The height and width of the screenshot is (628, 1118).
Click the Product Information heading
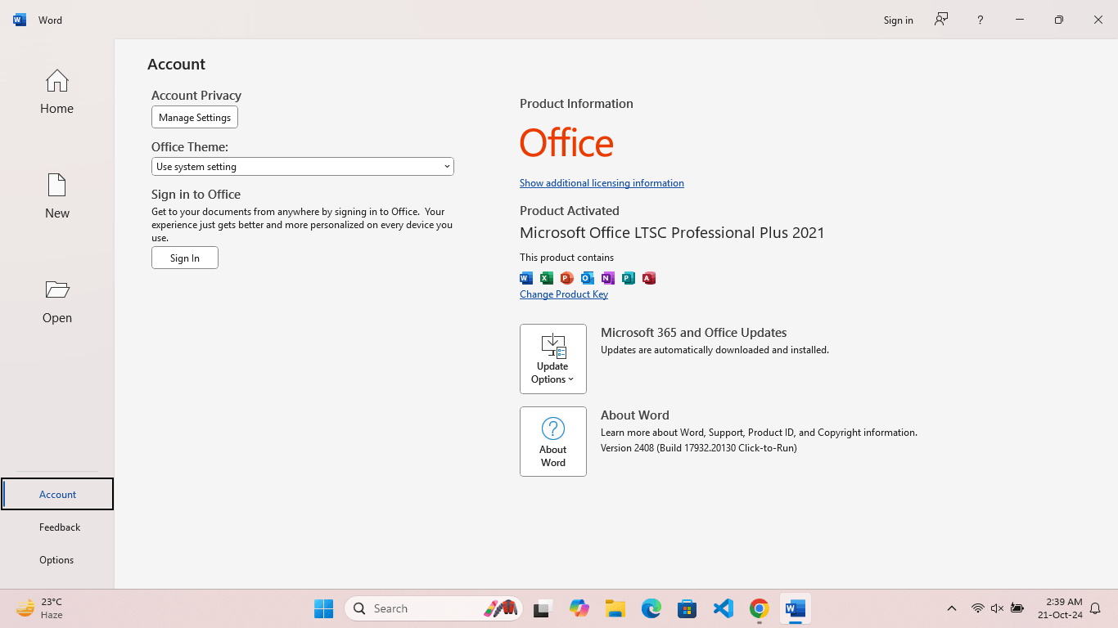(576, 104)
